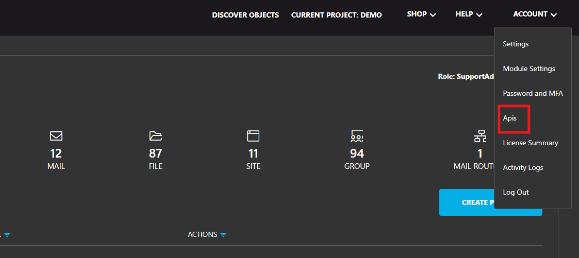
Task: Click the Actions column filter icon
Action: tap(223, 235)
